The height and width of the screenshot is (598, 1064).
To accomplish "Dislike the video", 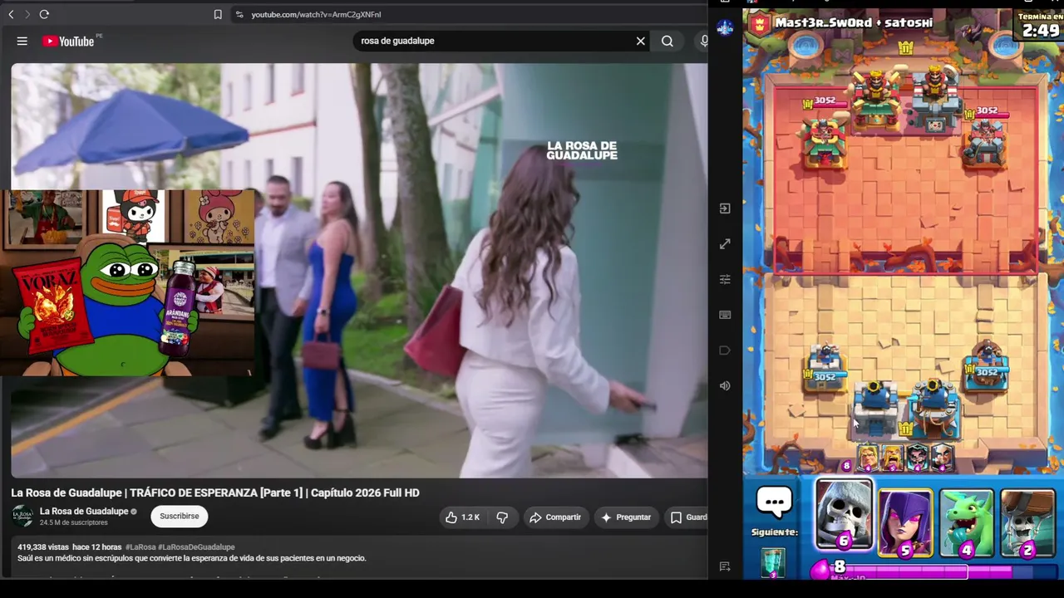I will [502, 517].
